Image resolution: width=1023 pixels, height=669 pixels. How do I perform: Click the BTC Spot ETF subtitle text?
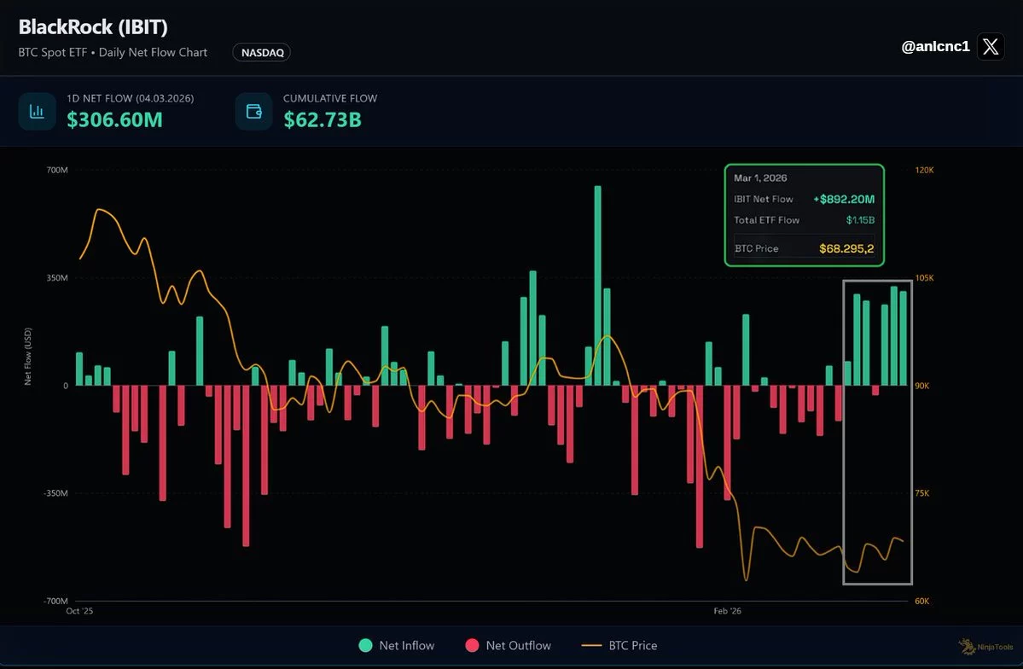tap(113, 53)
